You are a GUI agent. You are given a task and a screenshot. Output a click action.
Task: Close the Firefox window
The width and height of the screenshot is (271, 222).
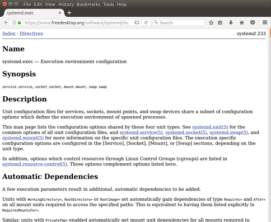click(5, 4)
